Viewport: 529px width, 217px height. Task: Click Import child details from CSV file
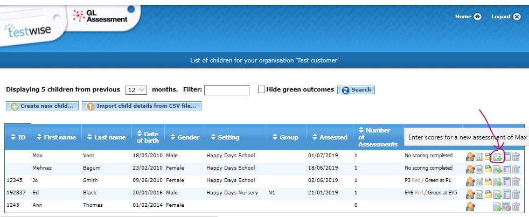[142, 106]
